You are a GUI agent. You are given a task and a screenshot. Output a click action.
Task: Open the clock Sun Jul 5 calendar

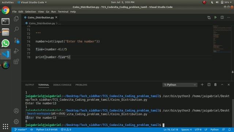click(x=122, y=2)
